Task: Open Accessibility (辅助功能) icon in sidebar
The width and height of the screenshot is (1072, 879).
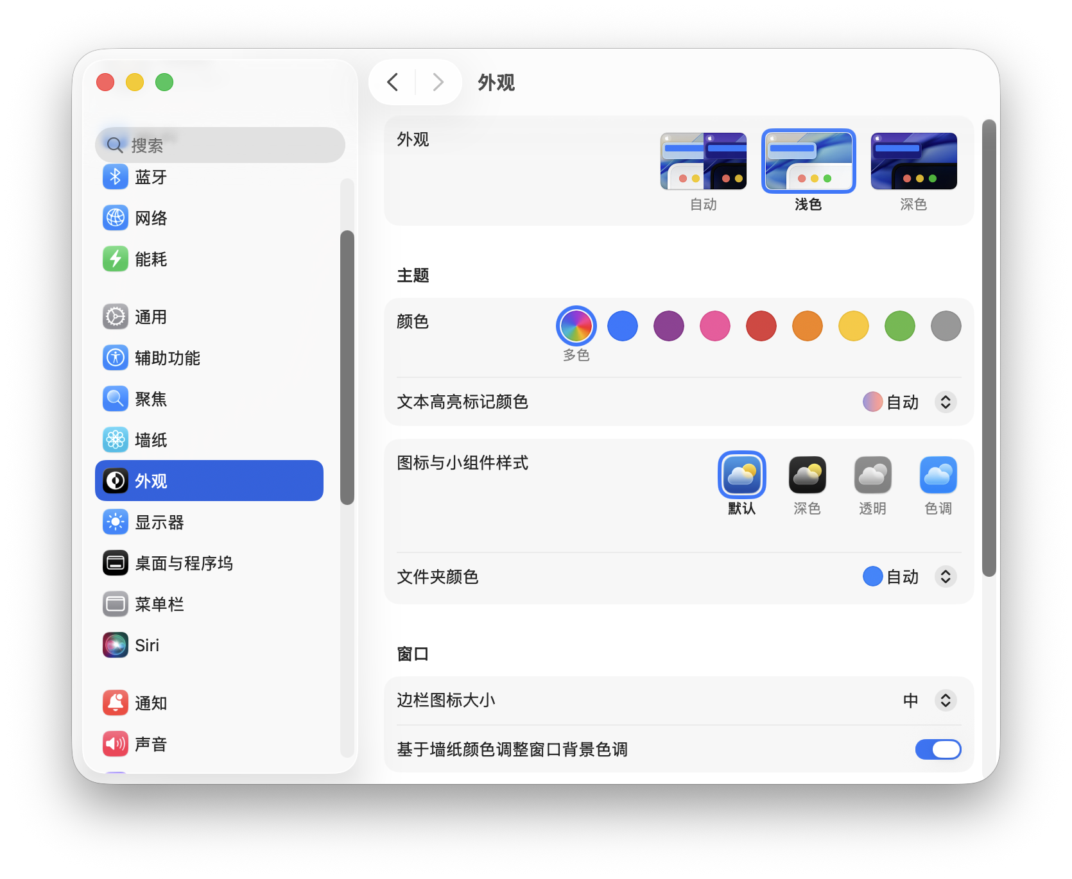Action: (x=116, y=358)
